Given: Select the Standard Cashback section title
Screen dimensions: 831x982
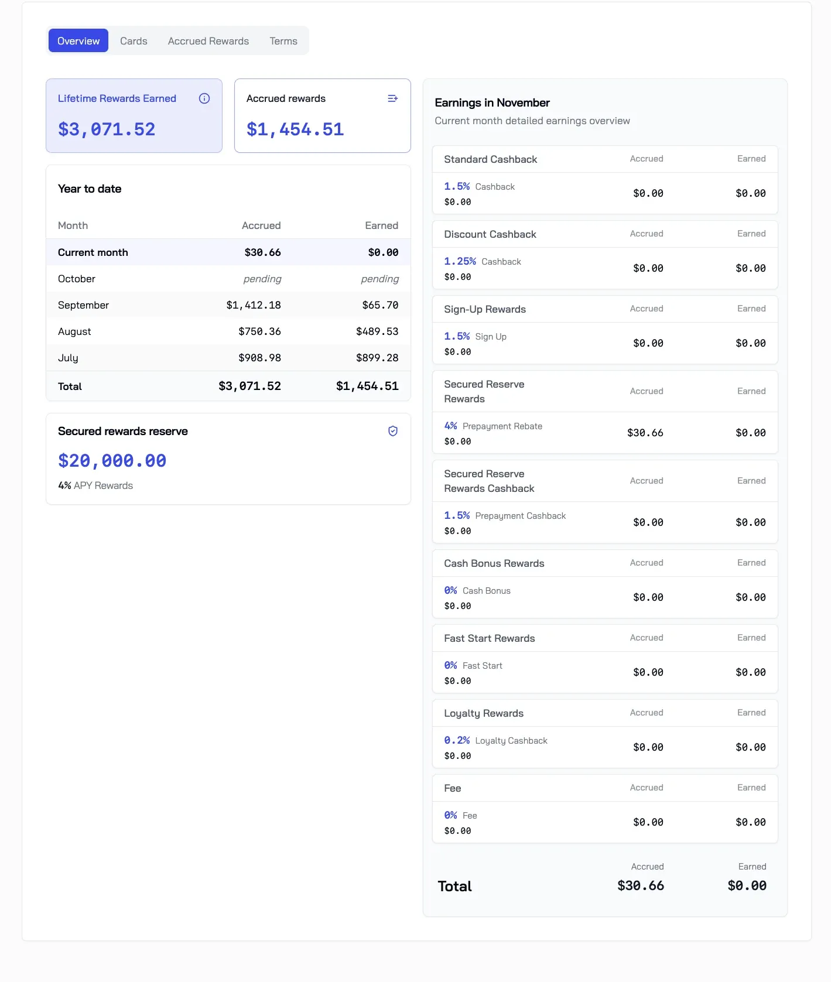Looking at the screenshot, I should coord(491,159).
